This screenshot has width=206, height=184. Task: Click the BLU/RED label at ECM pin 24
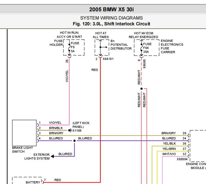[169, 138]
